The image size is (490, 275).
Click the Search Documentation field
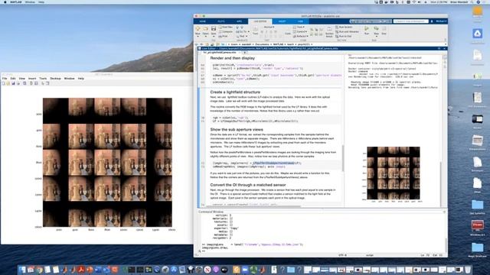click(x=410, y=21)
